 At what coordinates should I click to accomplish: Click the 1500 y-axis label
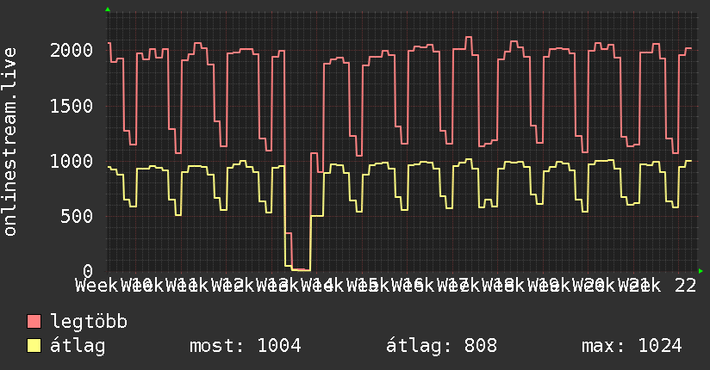[72, 107]
